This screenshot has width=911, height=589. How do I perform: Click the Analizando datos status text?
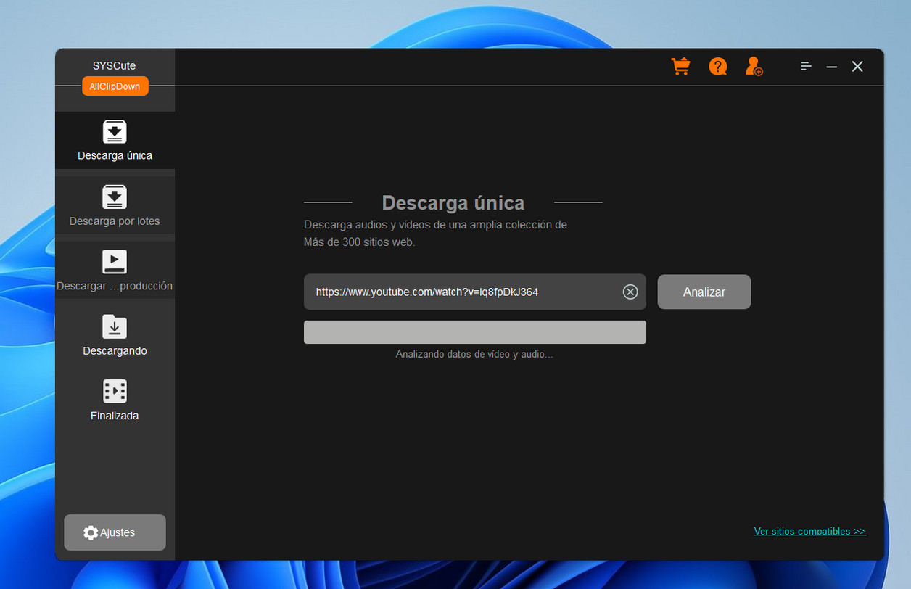coord(474,355)
